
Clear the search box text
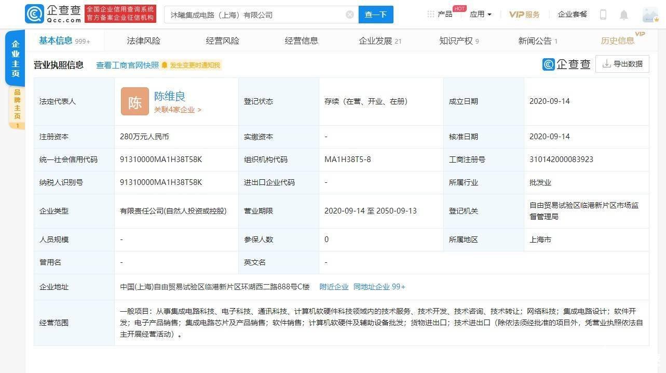[350, 15]
